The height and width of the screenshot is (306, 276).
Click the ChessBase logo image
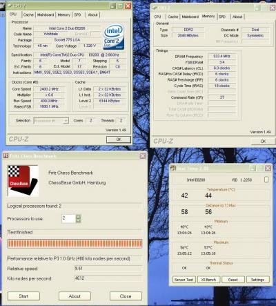coord(23,181)
